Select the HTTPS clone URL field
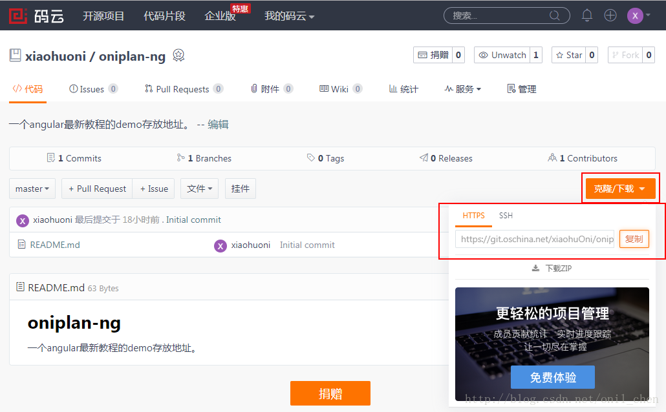This screenshot has height=412, width=666. (x=535, y=239)
